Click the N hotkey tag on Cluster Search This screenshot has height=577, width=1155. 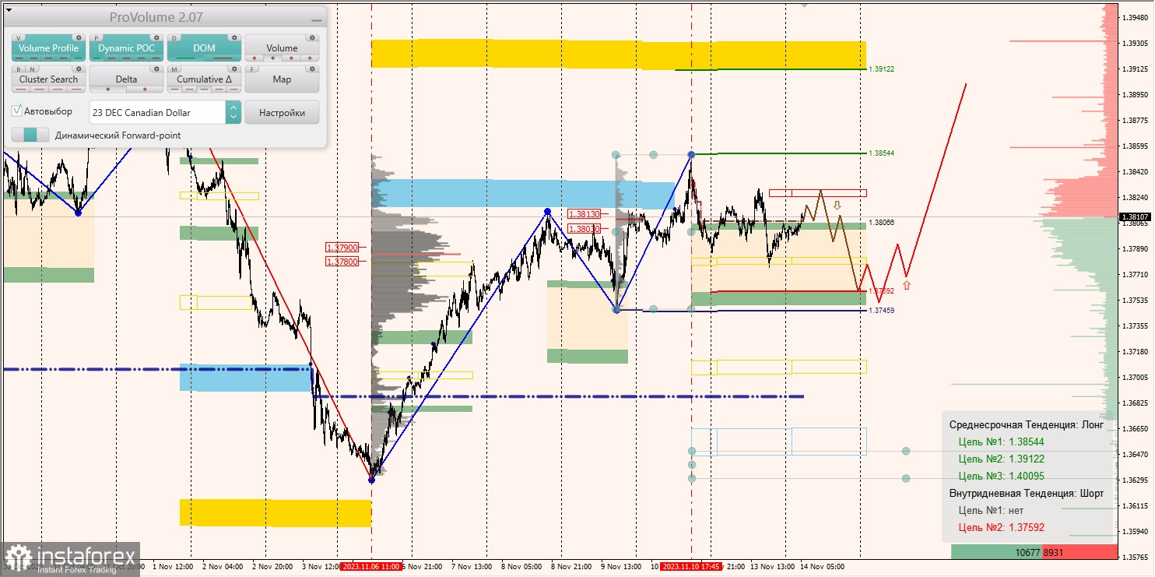(32, 69)
